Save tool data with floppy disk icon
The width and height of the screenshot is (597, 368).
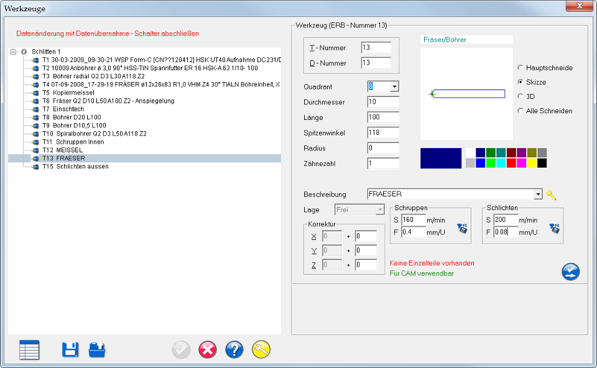70,350
